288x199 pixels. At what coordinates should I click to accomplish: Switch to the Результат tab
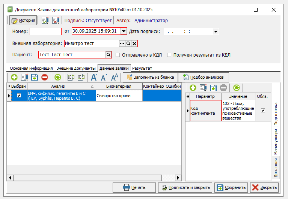pos(142,68)
